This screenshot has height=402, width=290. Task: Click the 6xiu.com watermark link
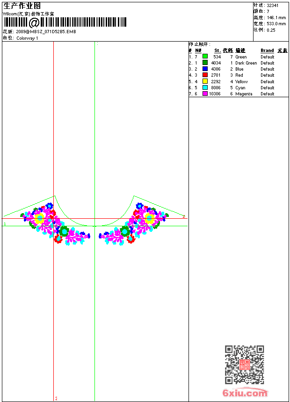pos(245,393)
